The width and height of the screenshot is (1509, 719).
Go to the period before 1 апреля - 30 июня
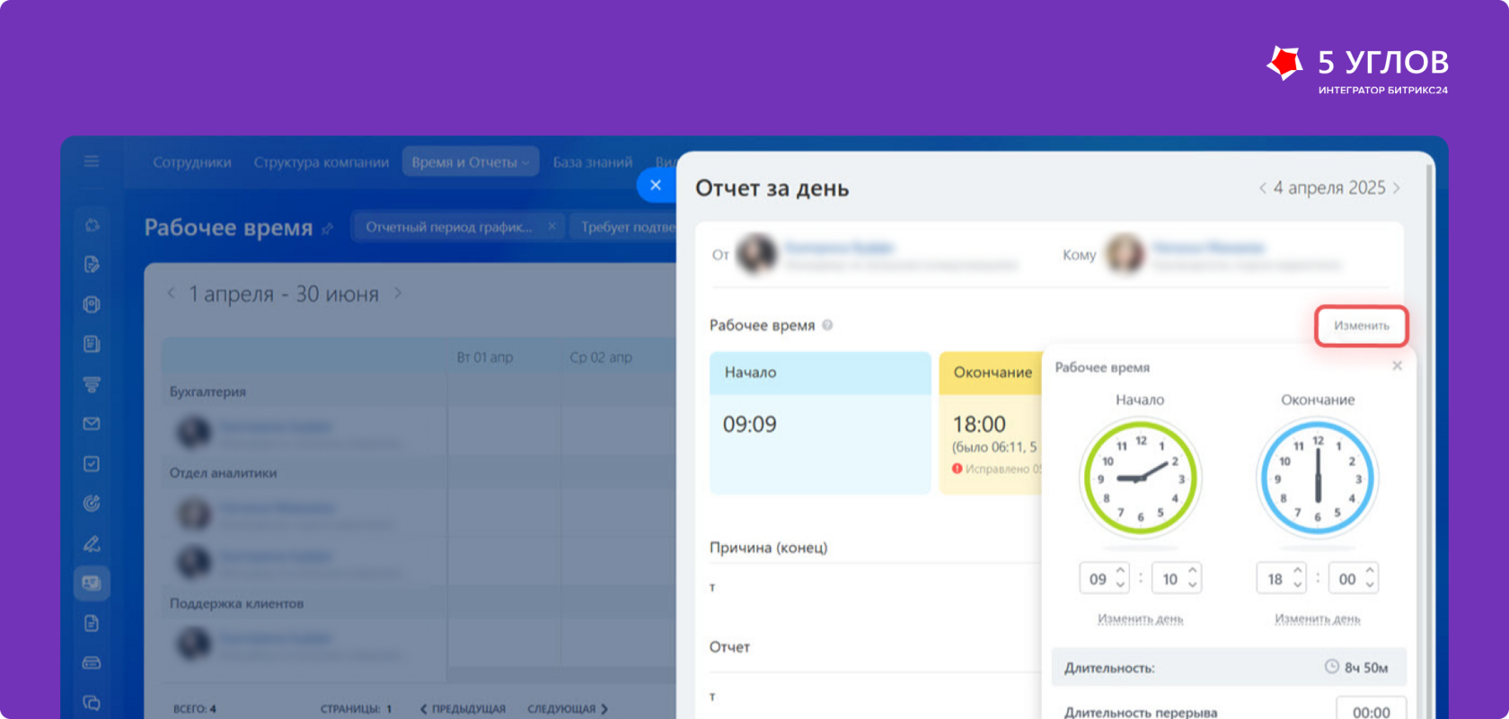pos(172,294)
